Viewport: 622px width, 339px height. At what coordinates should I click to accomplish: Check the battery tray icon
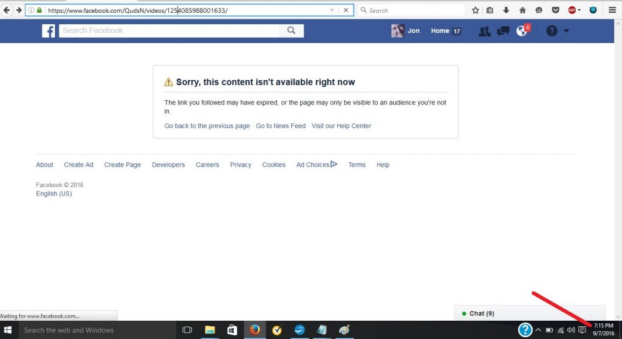tap(549, 330)
